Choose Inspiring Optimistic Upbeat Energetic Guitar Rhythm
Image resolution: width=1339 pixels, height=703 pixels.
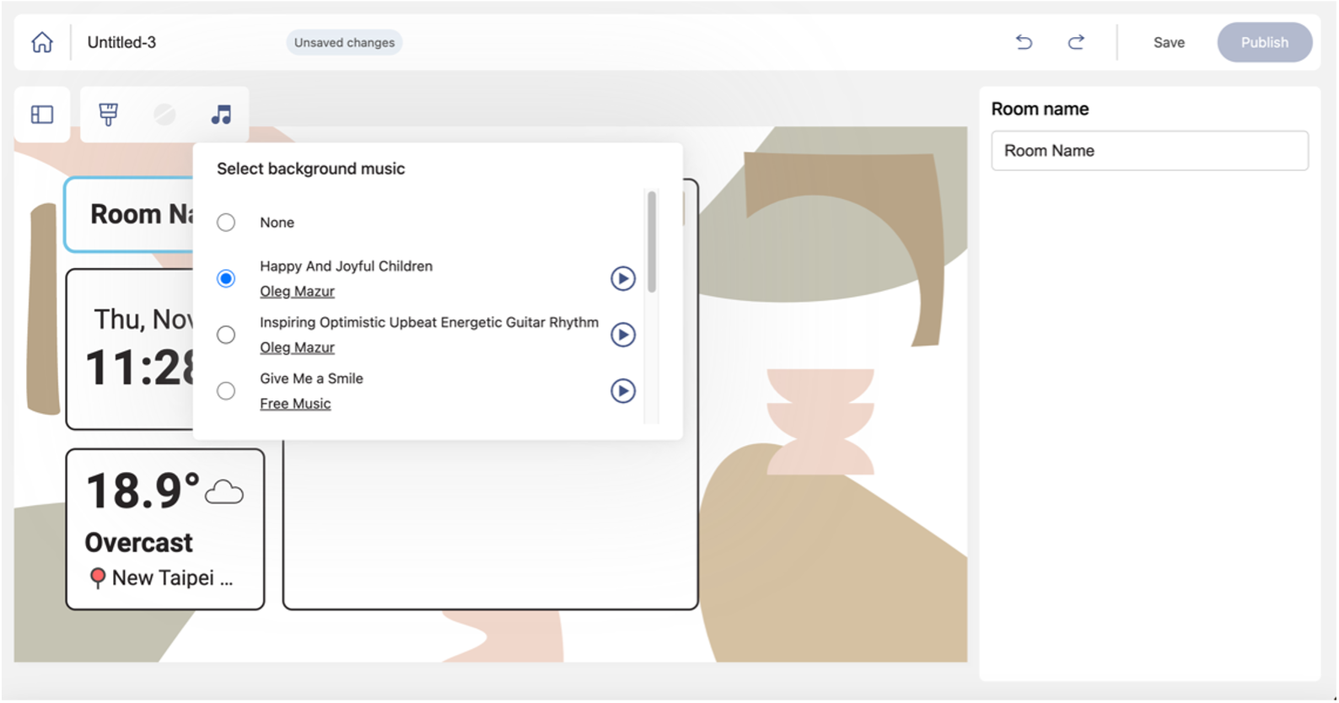pyautogui.click(x=226, y=335)
